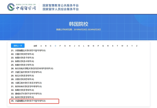Image resolution: width=157 pixels, height=108 pixels.
Task: Open entry 23 东国大学
Action: point(23,58)
